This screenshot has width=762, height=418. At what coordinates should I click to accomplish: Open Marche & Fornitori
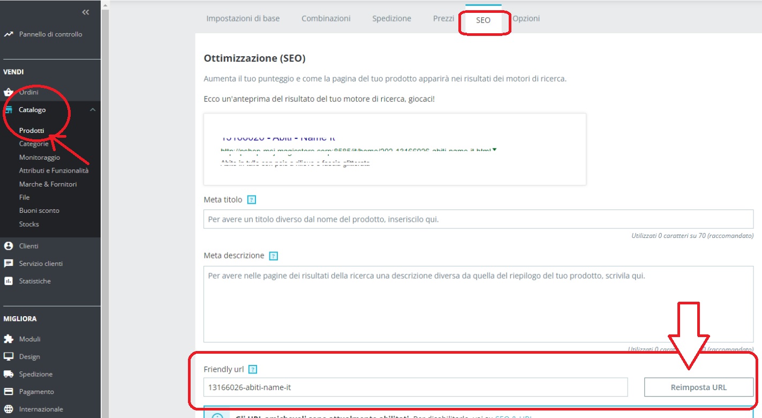click(x=48, y=184)
